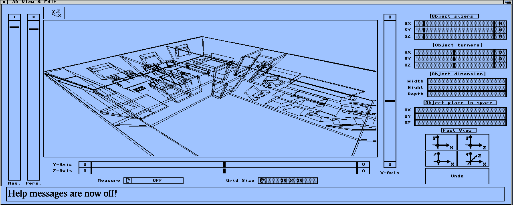The height and width of the screenshot is (205, 513).
Task: Click the Measure cycle arrow icon
Action: pos(128,181)
